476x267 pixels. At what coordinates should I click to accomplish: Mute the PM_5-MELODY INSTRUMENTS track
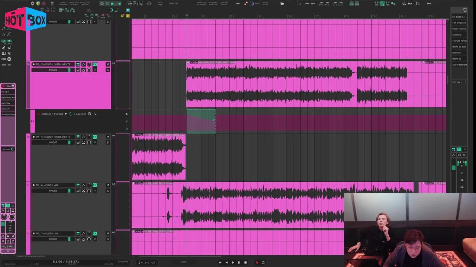[x=107, y=64]
